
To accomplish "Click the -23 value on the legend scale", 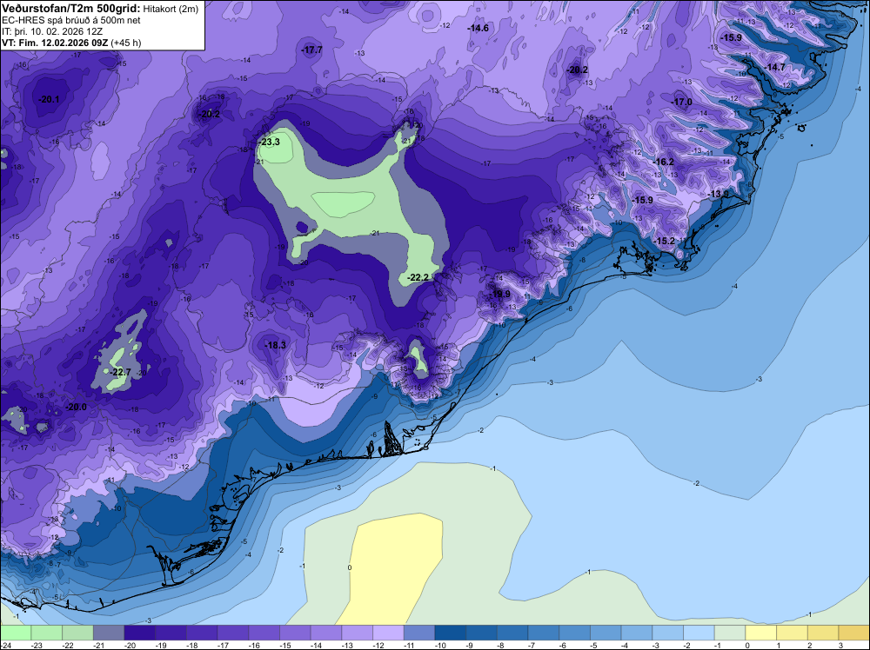I will click(37, 645).
